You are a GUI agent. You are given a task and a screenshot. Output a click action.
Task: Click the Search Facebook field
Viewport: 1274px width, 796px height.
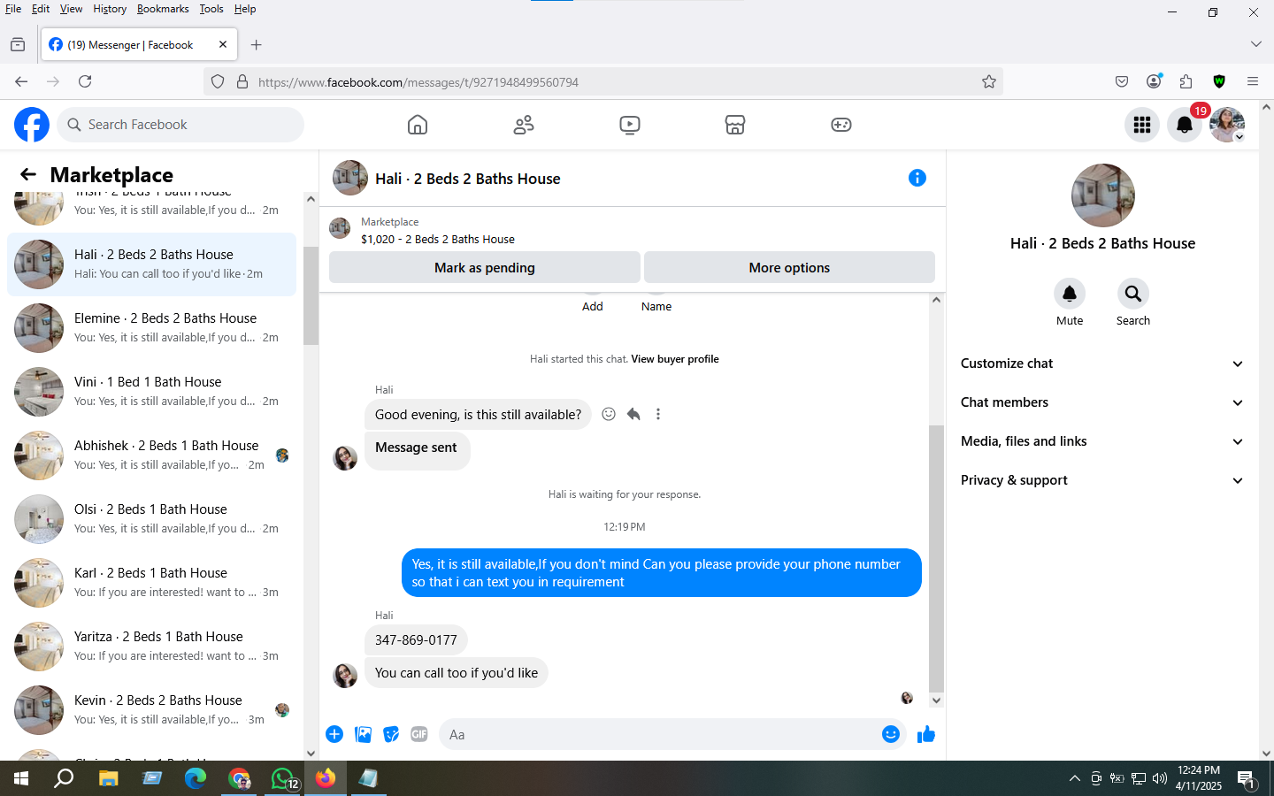click(180, 125)
